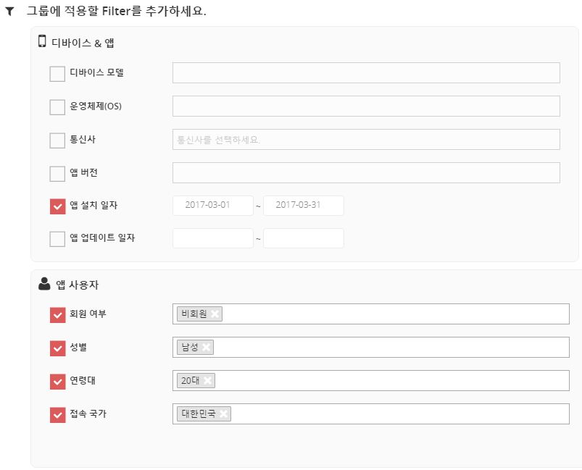Click the install end date 2017-03-31
Viewport: 582px width, 470px height.
[304, 206]
